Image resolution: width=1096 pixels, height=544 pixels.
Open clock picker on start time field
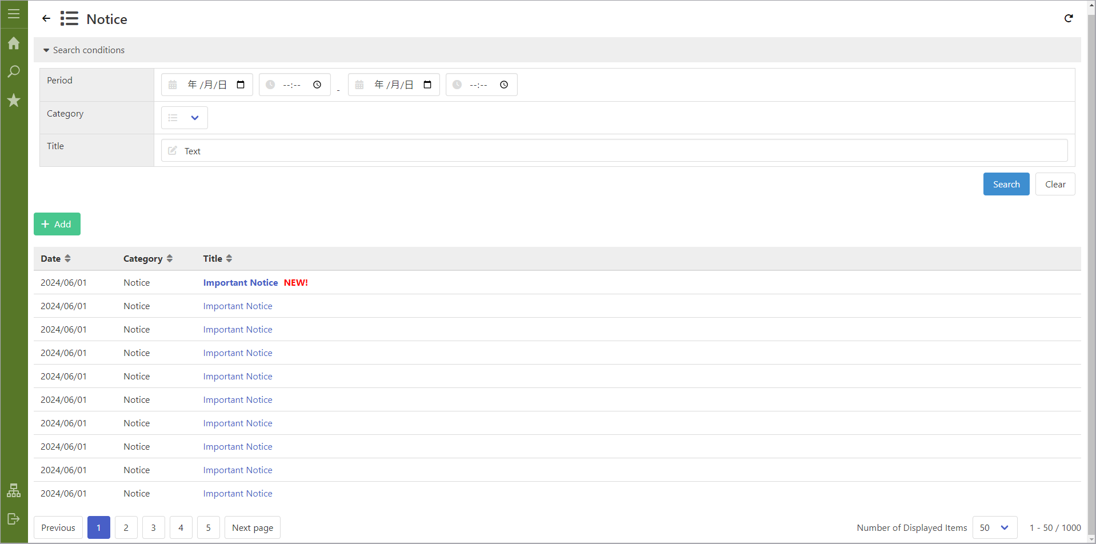317,85
